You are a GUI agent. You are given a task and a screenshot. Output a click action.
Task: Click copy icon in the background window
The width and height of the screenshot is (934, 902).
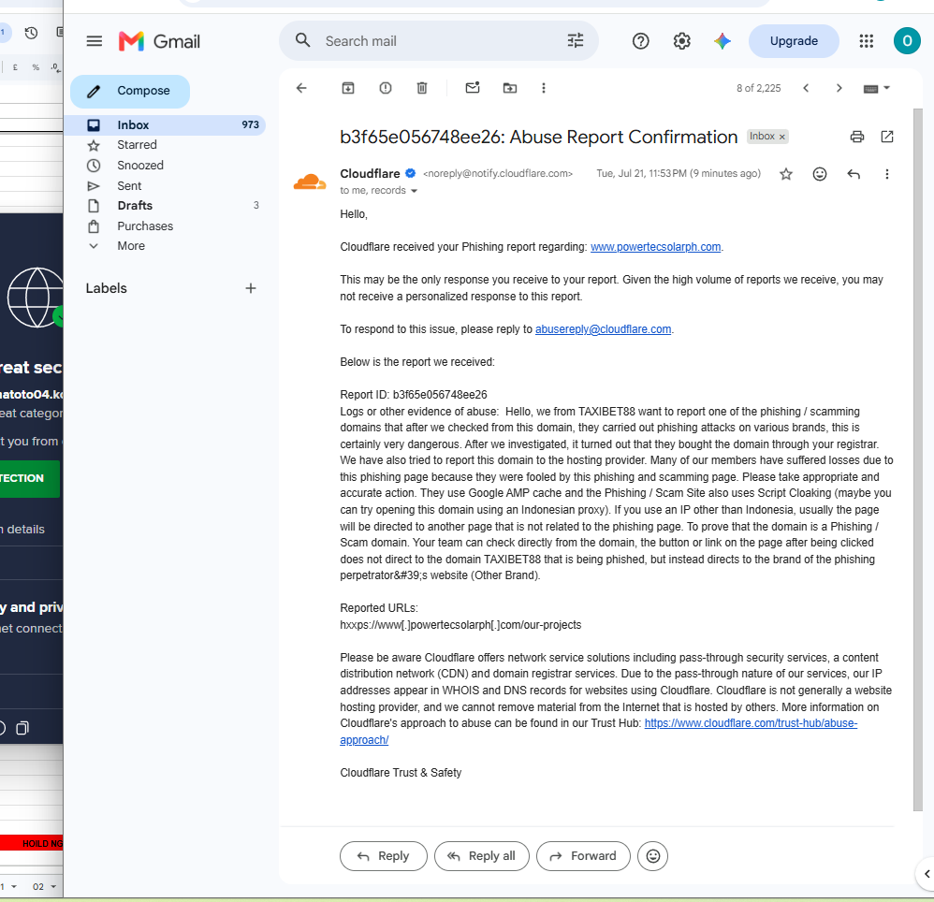point(22,728)
